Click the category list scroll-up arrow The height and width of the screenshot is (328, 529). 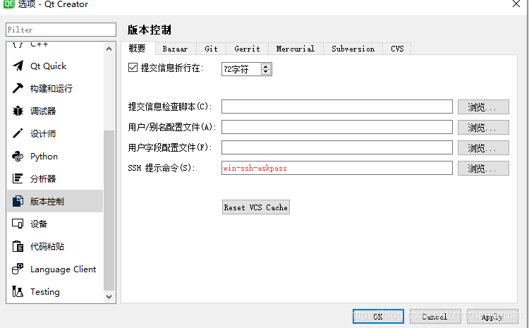(109, 49)
